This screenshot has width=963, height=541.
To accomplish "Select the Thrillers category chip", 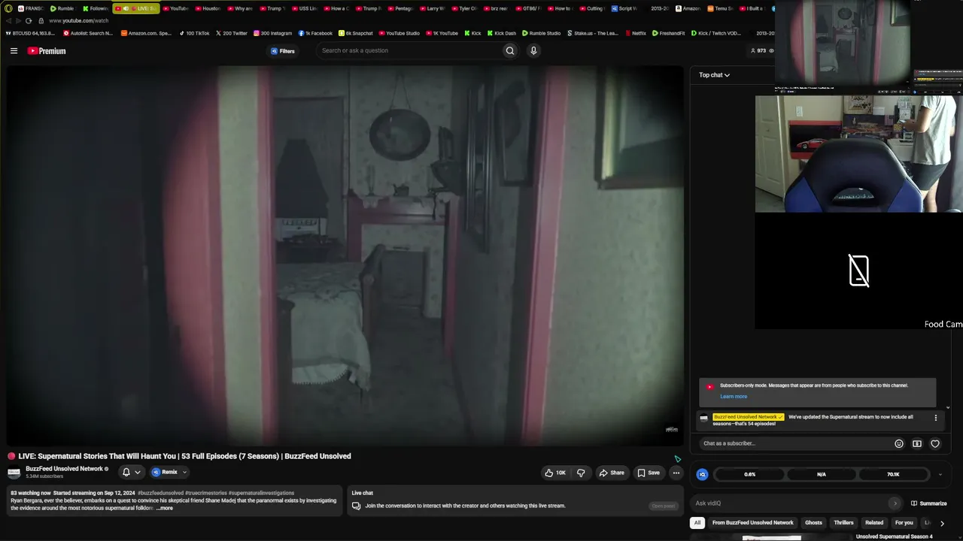I will point(843,523).
